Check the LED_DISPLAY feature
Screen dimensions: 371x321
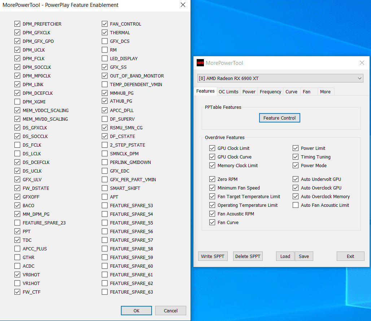pos(105,58)
